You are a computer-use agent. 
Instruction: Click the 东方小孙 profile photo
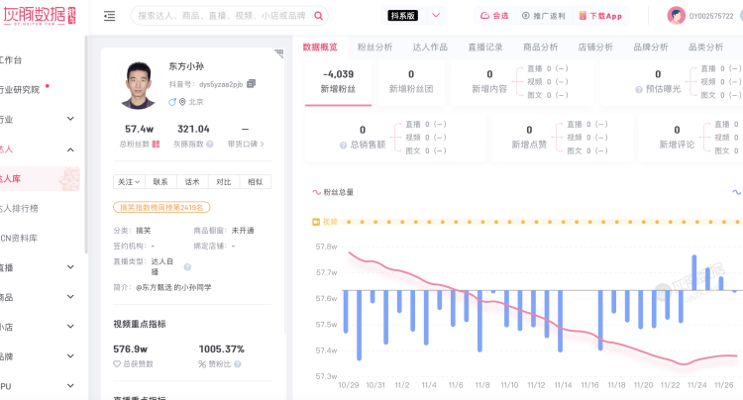139,85
